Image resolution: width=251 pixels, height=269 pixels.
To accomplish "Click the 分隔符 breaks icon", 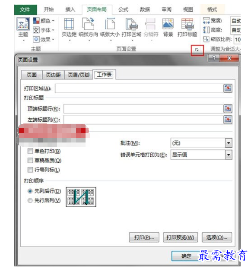I will tap(151, 24).
